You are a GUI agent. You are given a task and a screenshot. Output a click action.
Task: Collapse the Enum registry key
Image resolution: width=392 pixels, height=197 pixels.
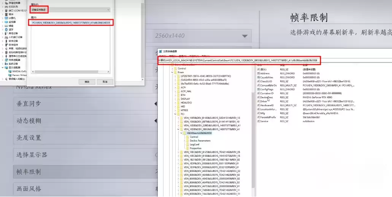[172, 72]
